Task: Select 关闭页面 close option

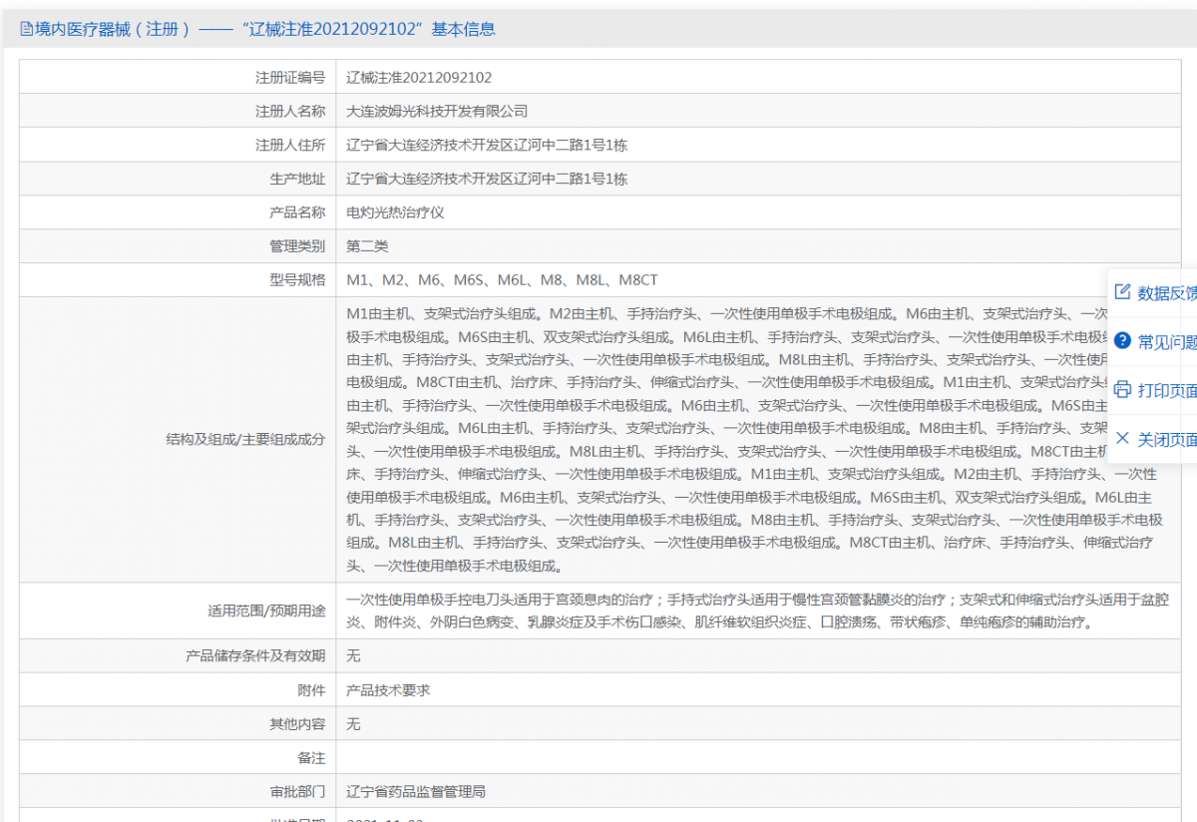Action: (1167, 439)
